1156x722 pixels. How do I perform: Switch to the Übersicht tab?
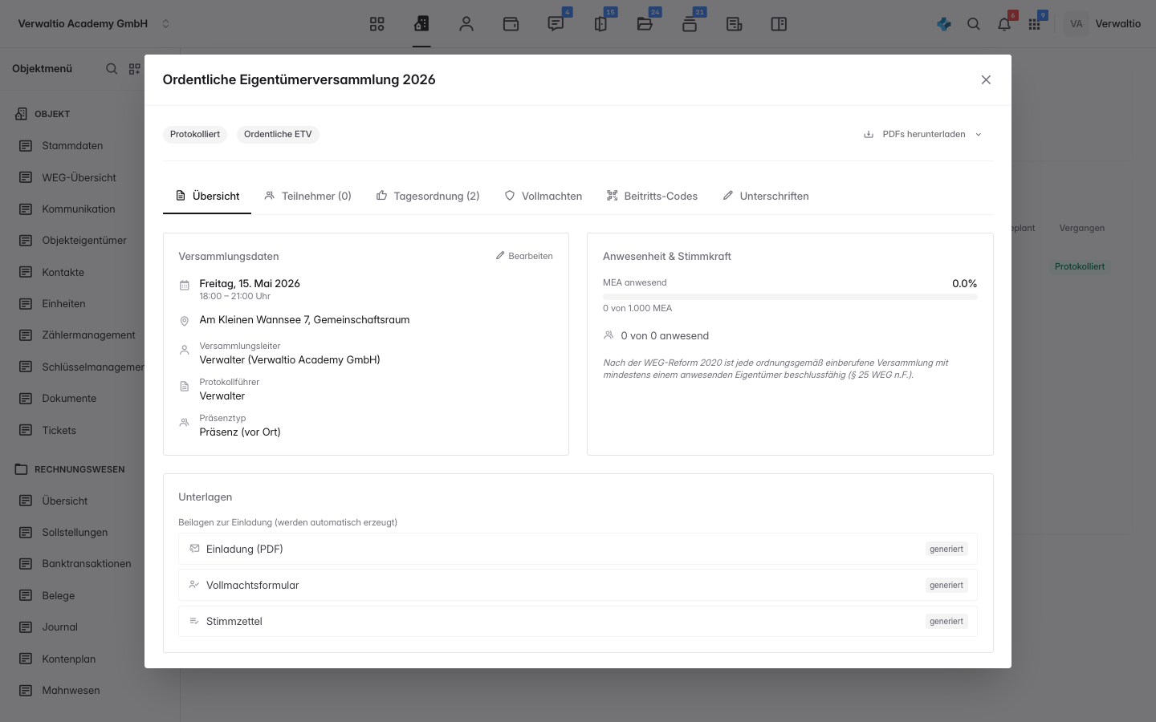[207, 196]
